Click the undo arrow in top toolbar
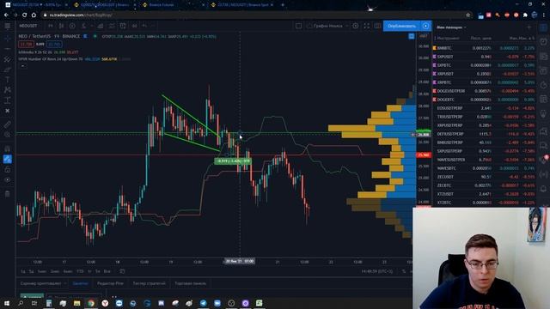This screenshot has height=309, width=550. (x=144, y=26)
